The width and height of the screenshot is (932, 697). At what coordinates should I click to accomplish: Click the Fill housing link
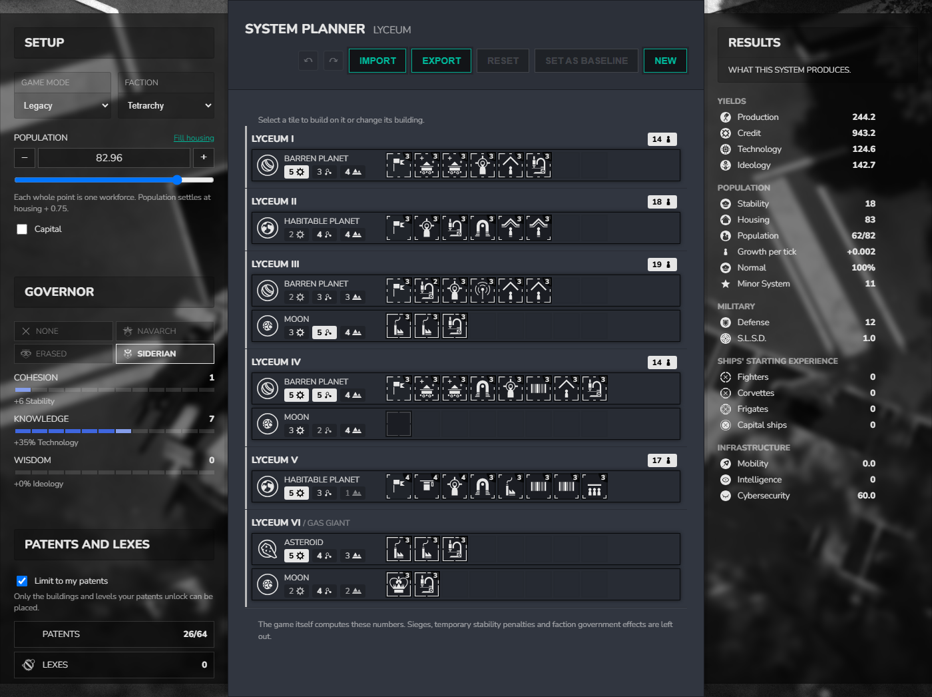[194, 138]
